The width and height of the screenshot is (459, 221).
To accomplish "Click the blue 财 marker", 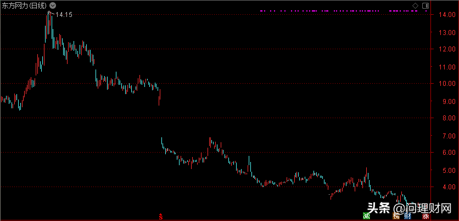I will click(407, 216).
